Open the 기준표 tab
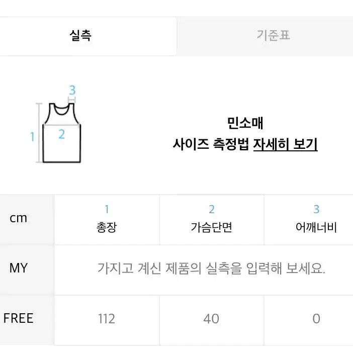The height and width of the screenshot is (353, 353). pyautogui.click(x=264, y=36)
